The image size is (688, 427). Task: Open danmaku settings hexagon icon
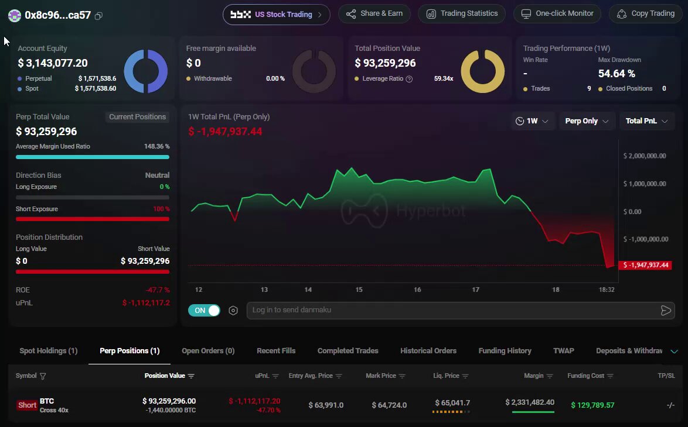click(x=233, y=311)
